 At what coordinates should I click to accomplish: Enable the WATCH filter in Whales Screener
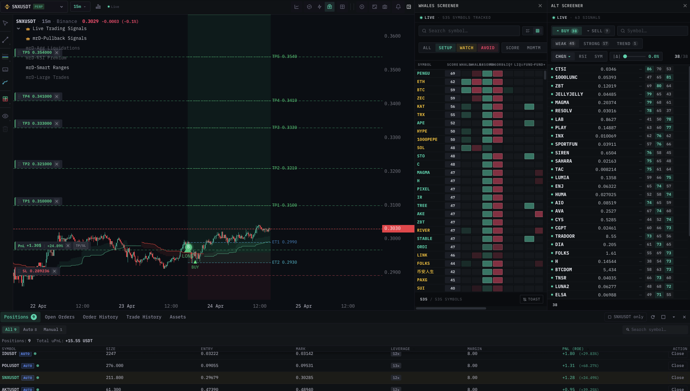point(467,48)
